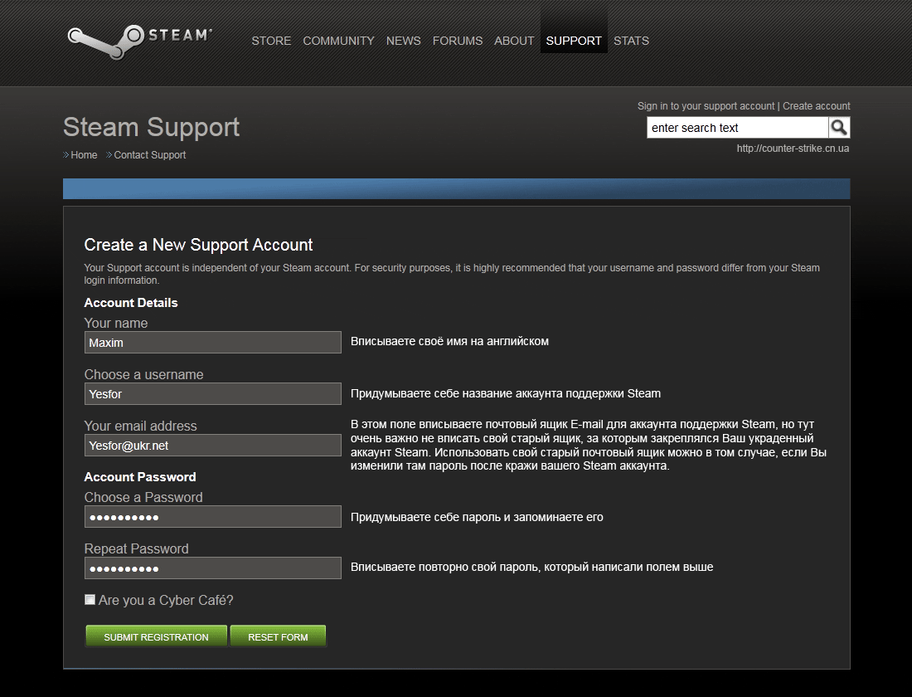Click the paragraph about the E-mail mailbox

(589, 445)
